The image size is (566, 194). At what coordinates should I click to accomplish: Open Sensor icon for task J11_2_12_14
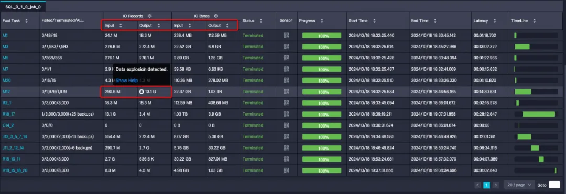(286, 148)
